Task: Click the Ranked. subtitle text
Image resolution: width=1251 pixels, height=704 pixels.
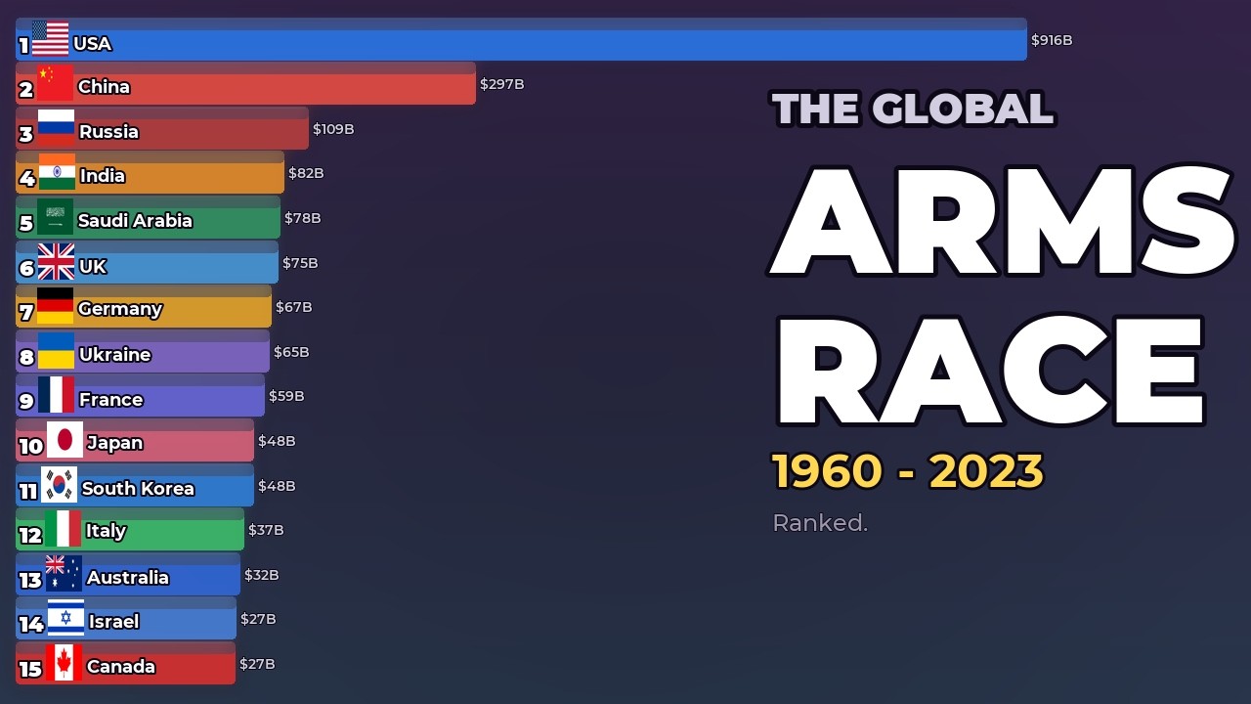Action: tap(820, 523)
